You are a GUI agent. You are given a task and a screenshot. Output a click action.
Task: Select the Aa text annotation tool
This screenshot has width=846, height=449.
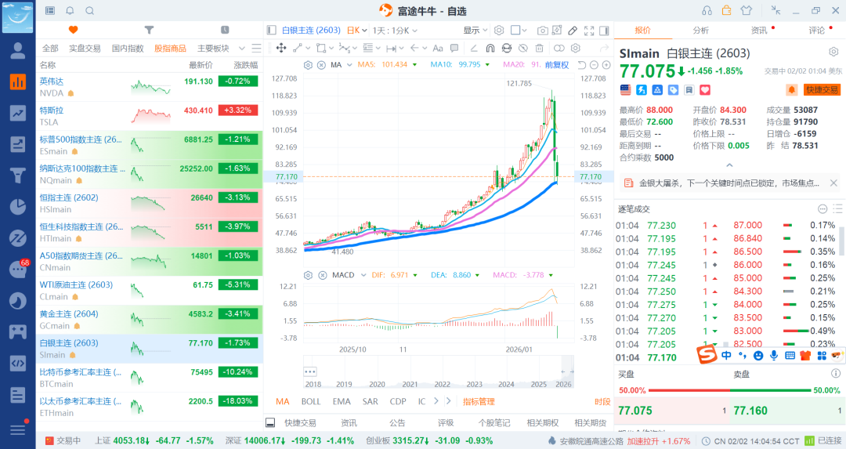(438, 48)
